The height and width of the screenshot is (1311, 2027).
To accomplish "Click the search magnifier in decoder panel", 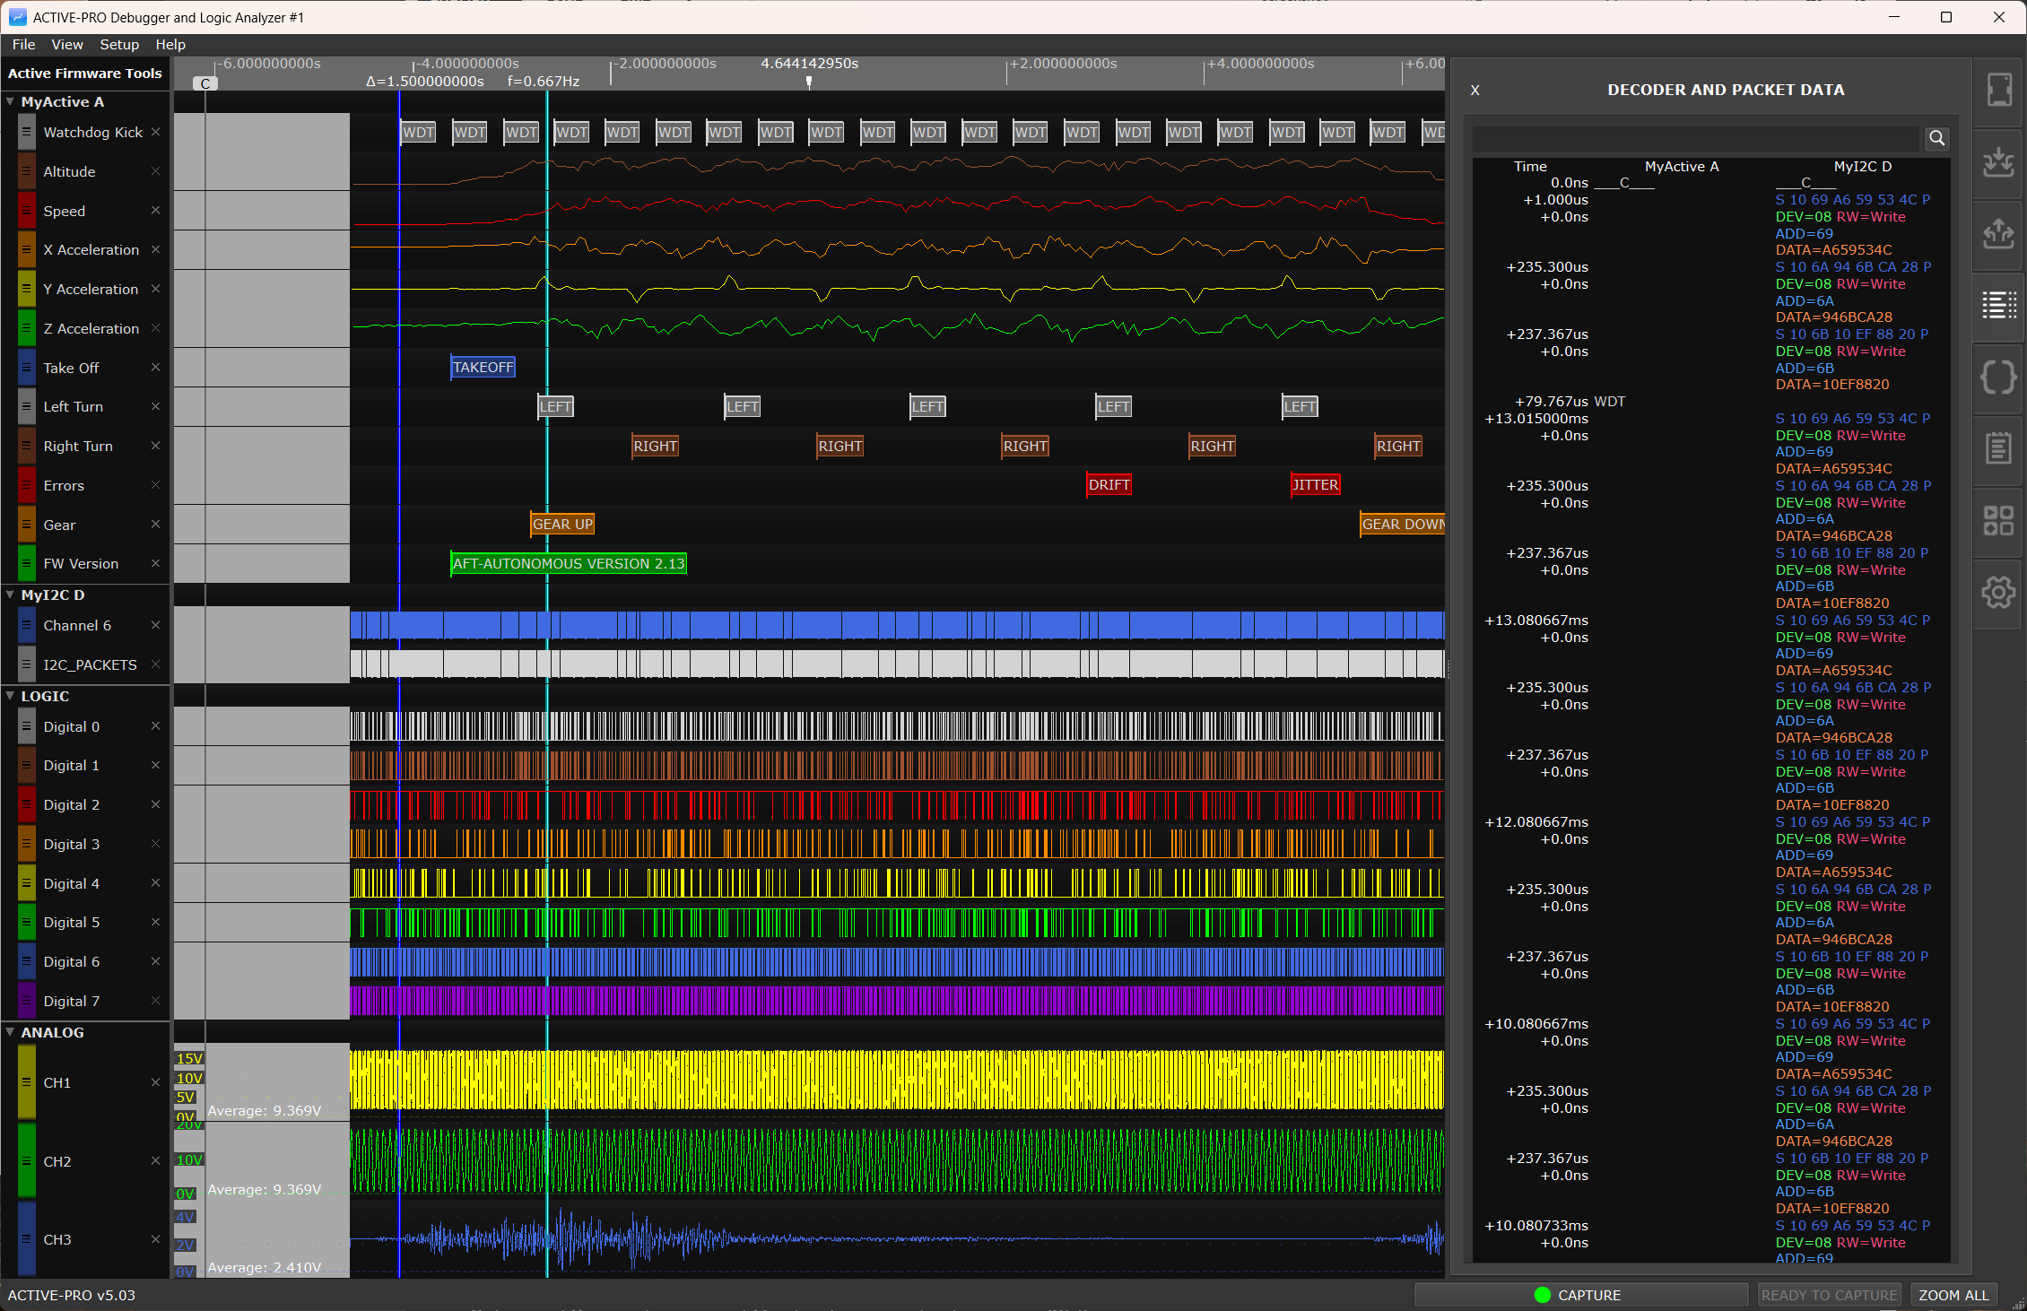I will 1936,138.
